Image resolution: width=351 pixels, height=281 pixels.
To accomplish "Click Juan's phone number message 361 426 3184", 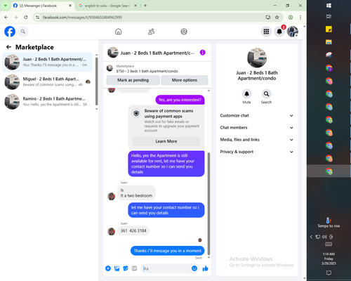I will pyautogui.click(x=133, y=231).
